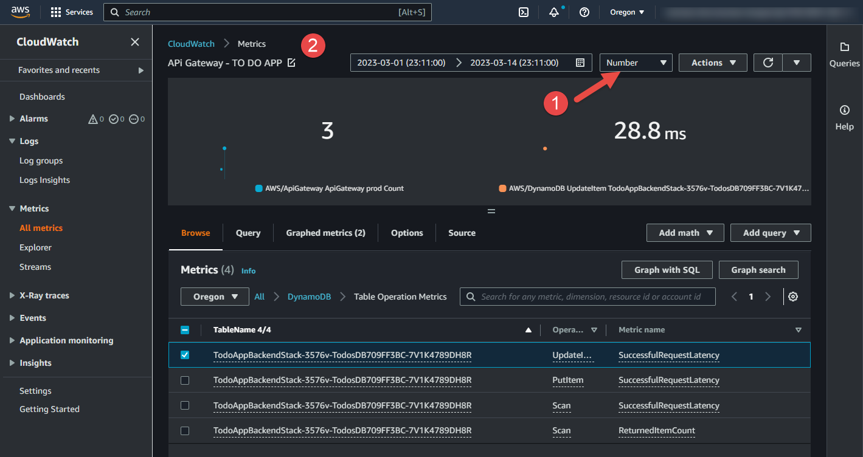The width and height of the screenshot is (863, 457).
Task: Open Dashboards in sidebar
Action: [x=42, y=97]
